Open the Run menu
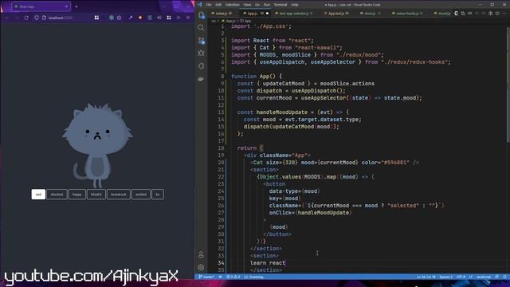 [x=267, y=5]
